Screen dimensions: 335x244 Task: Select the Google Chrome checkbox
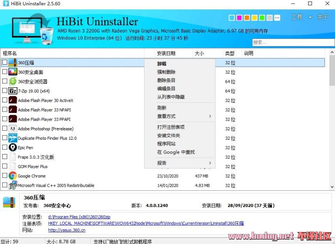click(x=5, y=175)
